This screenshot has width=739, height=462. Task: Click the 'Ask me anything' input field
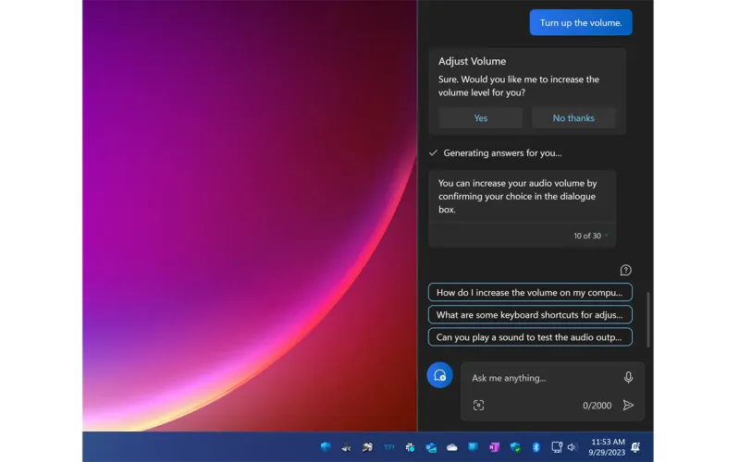pyautogui.click(x=541, y=378)
